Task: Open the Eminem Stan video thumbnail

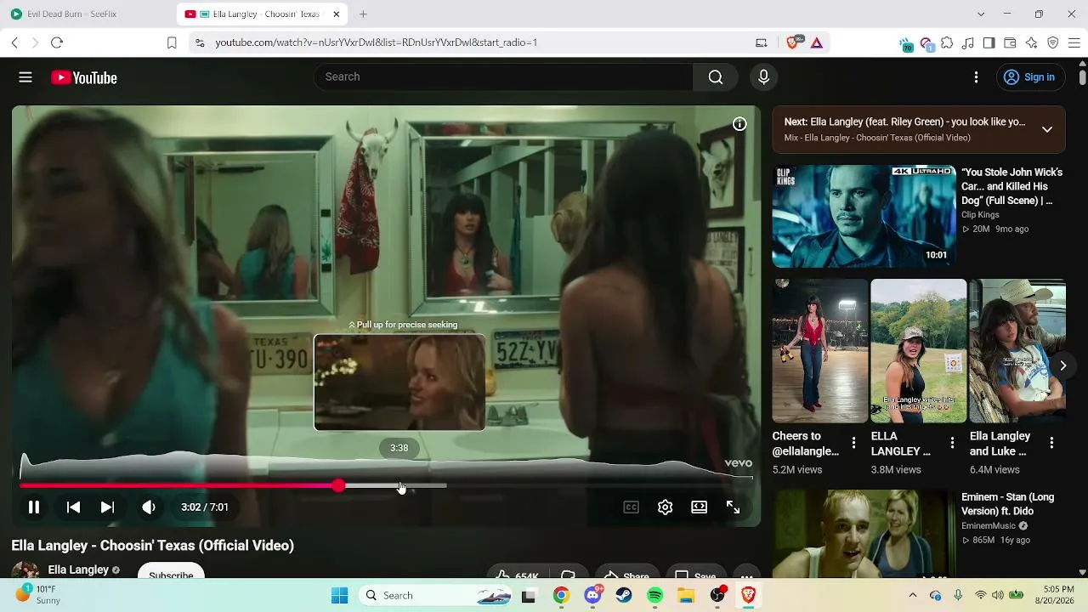Action: [x=864, y=533]
